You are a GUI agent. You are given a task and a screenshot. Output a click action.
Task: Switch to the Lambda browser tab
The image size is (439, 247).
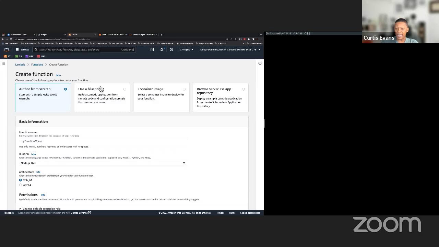(x=82, y=35)
